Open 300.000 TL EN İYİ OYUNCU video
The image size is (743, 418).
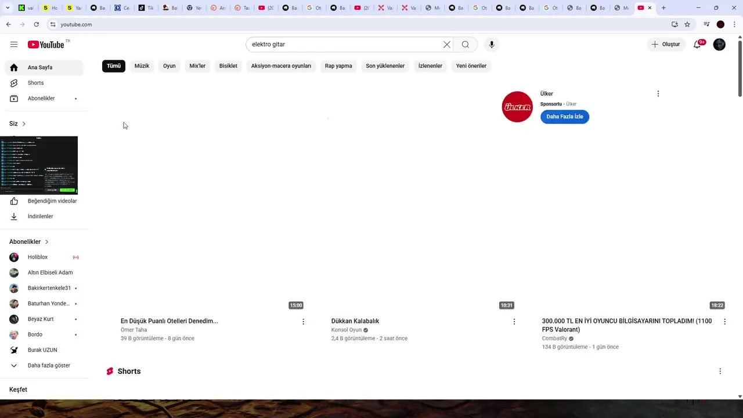(627, 325)
